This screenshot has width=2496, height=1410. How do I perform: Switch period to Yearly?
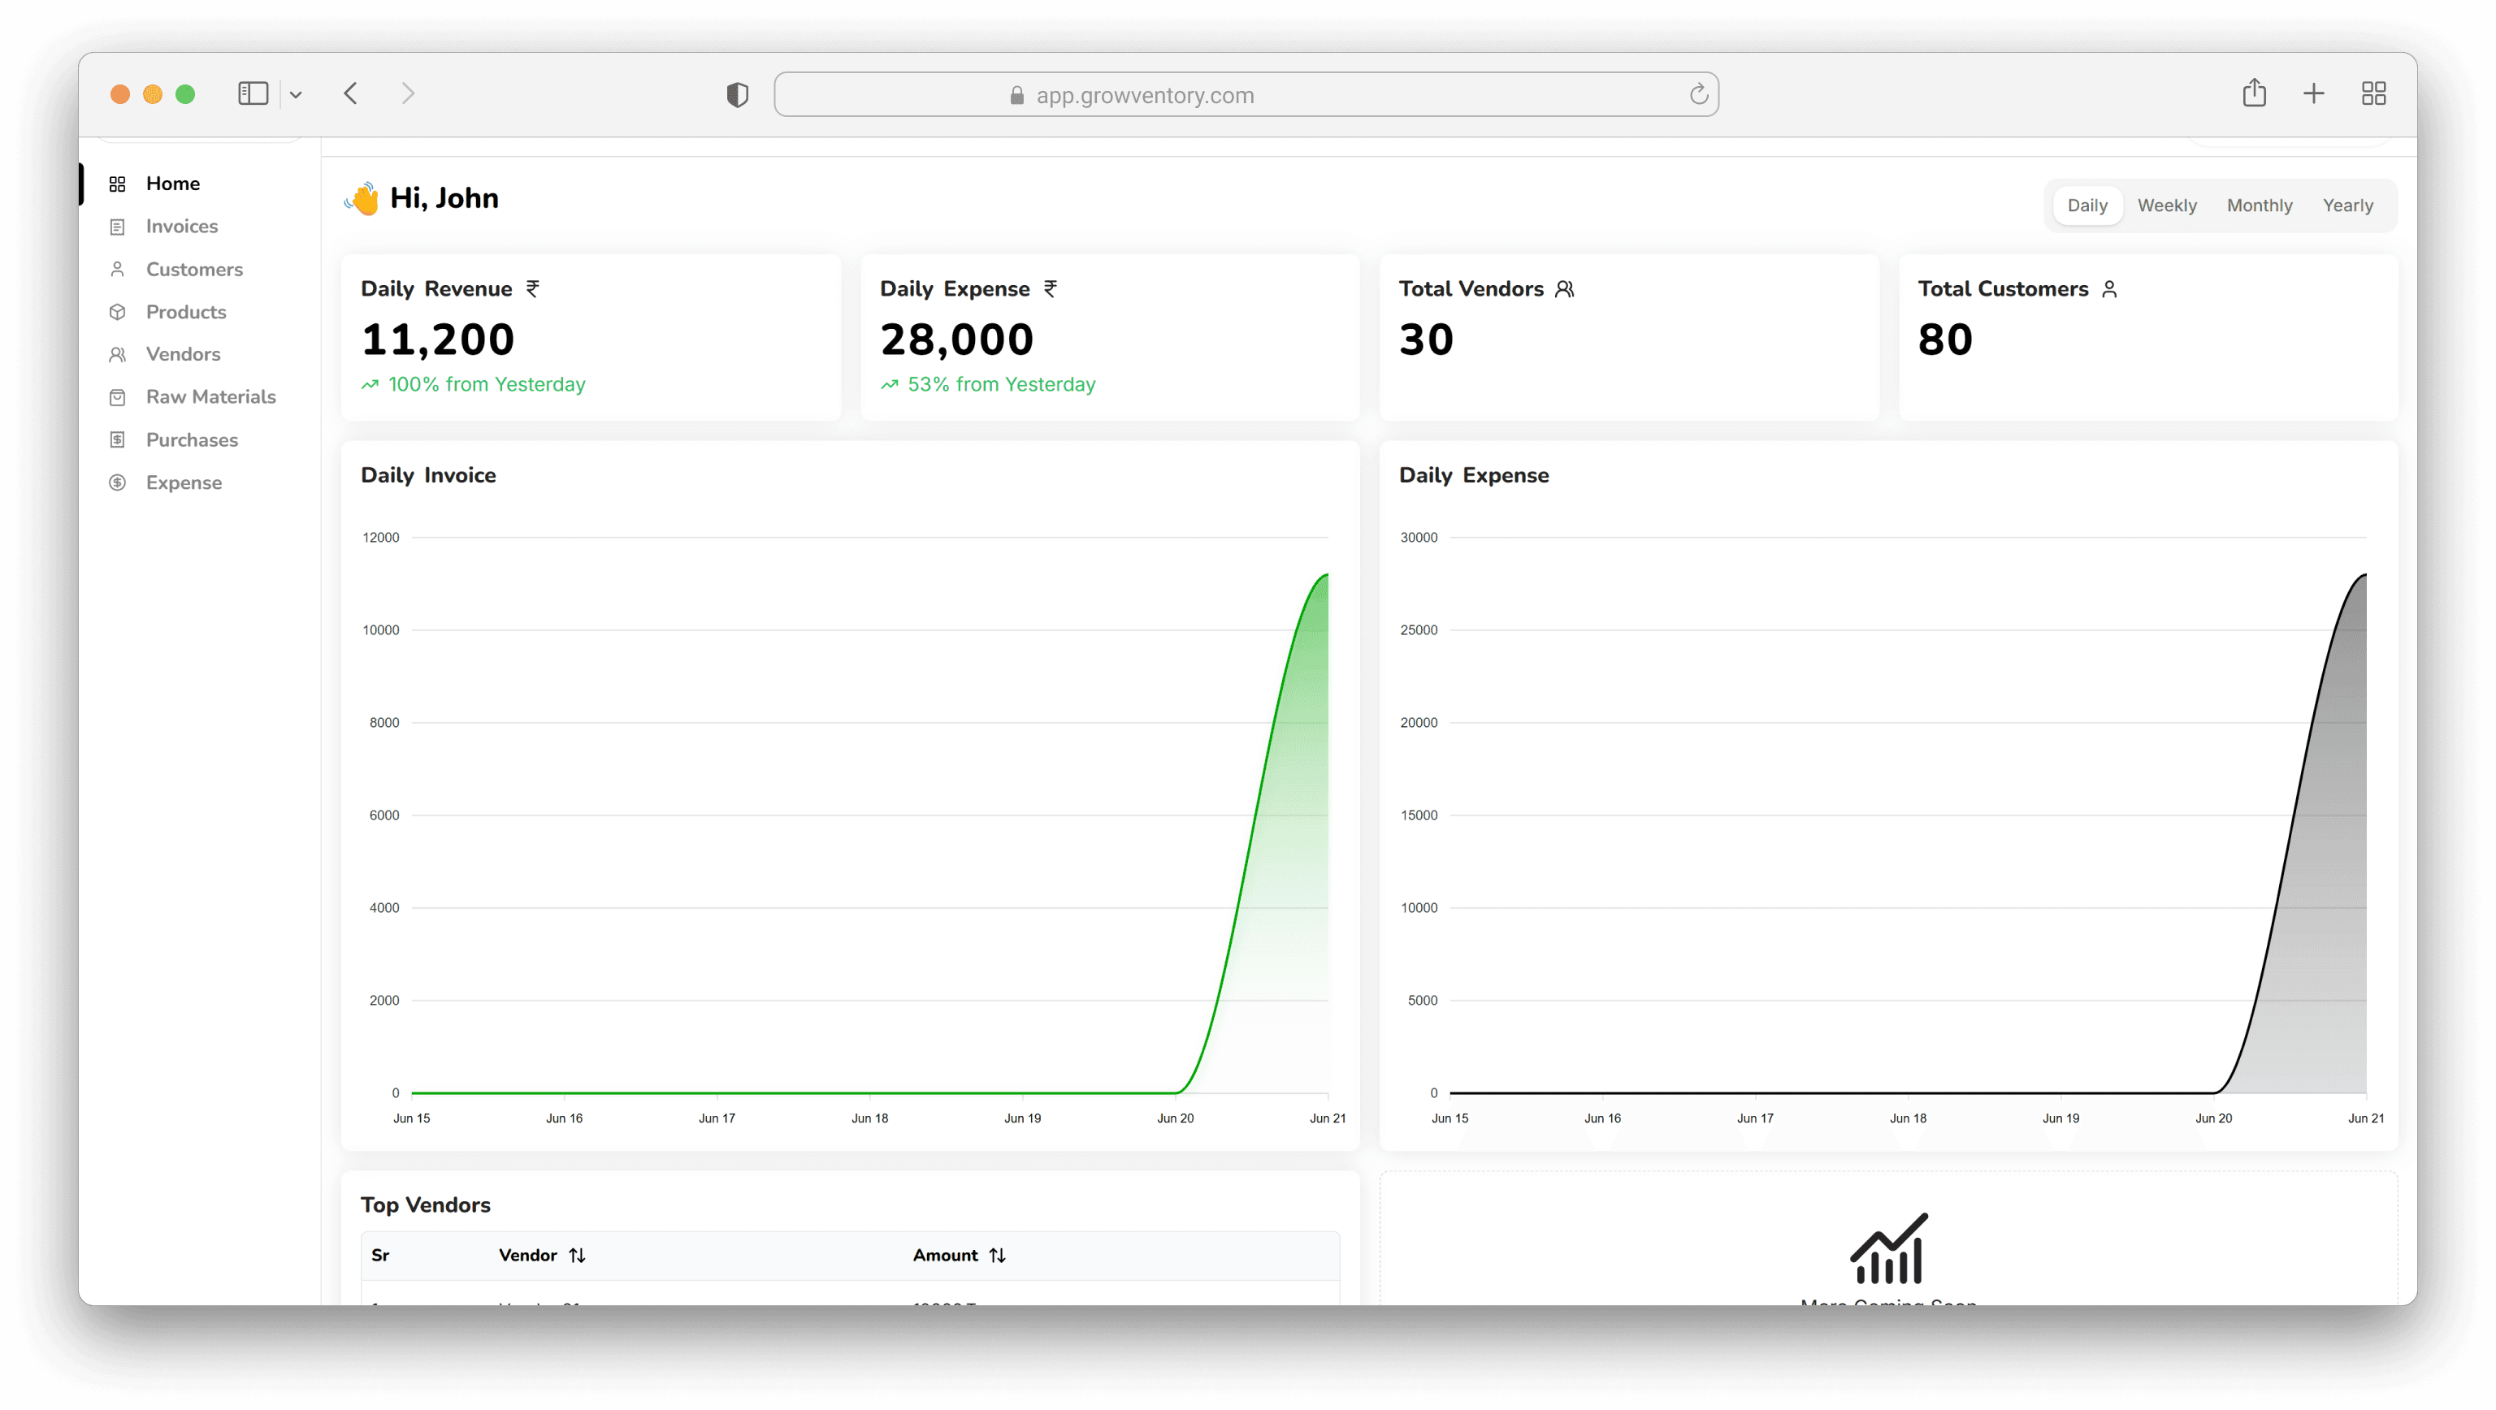pos(2346,205)
